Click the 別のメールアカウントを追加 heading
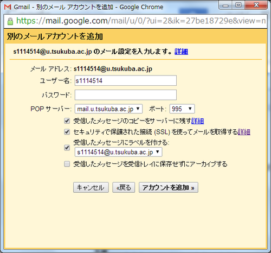This screenshot has height=253, width=271. coord(55,36)
